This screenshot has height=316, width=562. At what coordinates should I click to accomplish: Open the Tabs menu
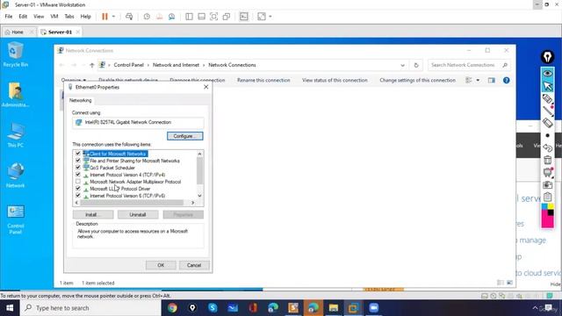click(69, 17)
